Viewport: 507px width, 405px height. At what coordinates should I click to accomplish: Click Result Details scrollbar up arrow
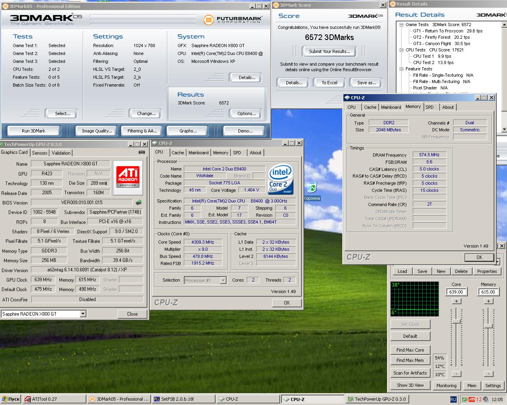tap(504, 25)
